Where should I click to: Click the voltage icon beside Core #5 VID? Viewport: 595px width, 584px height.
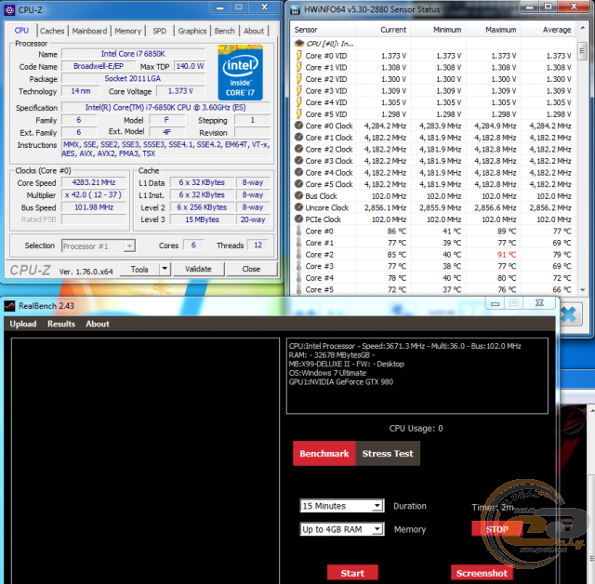coord(299,113)
